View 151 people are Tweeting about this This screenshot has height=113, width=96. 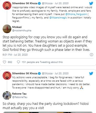click(x=42, y=62)
